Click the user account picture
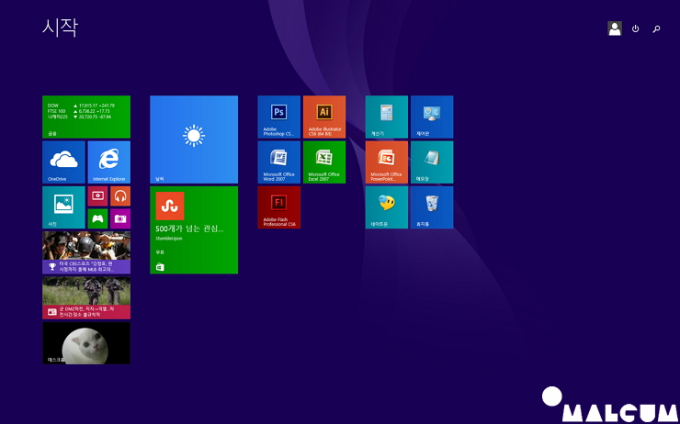The image size is (680, 424). pyautogui.click(x=615, y=28)
